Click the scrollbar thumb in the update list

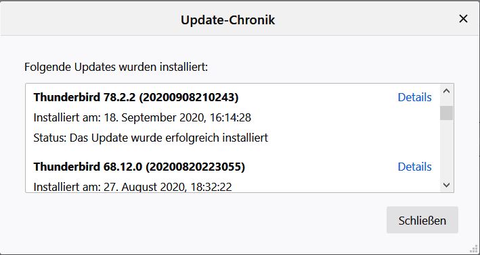click(x=446, y=113)
